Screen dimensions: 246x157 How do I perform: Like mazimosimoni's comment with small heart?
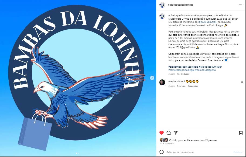(x=242, y=82)
